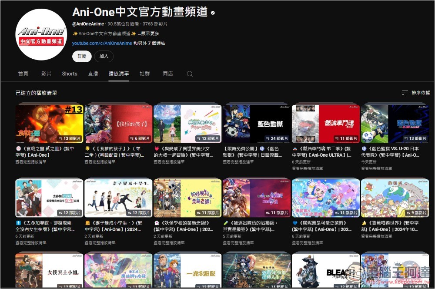The height and width of the screenshot is (289, 435).
Task: Click 【限時免費公開】《藍色監獄》 title
Action: tap(252, 152)
